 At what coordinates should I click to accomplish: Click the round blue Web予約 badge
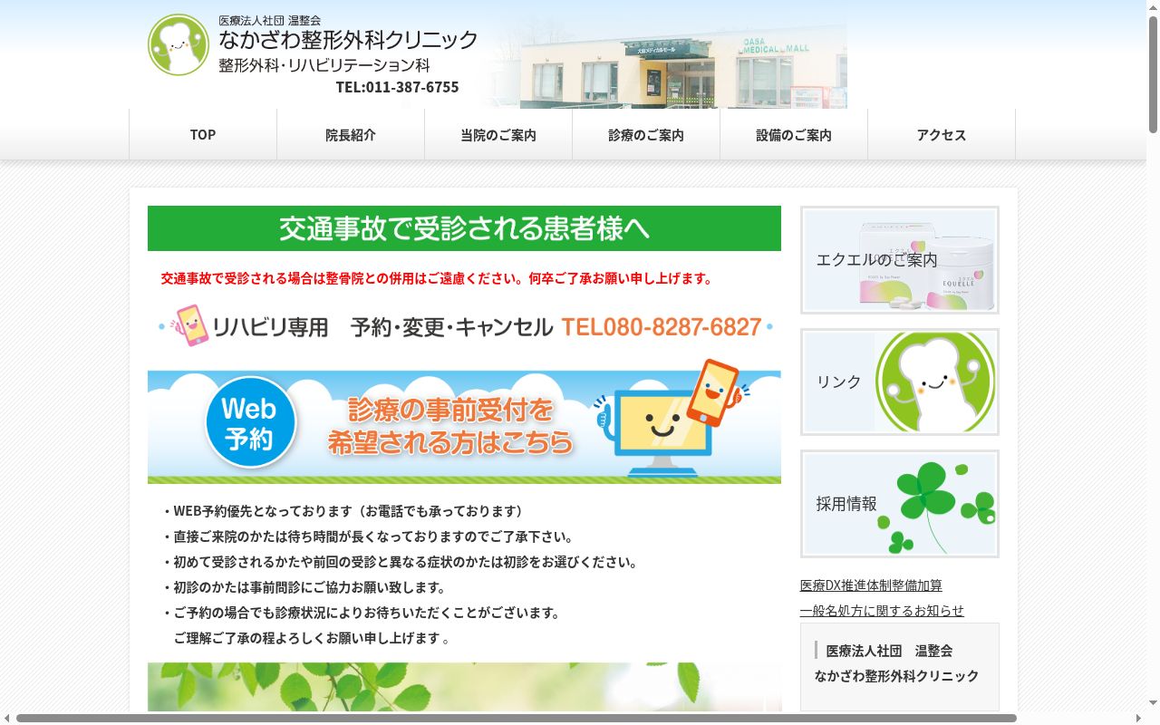(249, 422)
